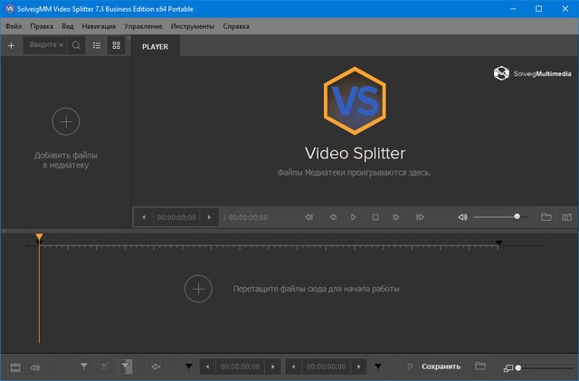This screenshot has width=579, height=381.
Task: Open the Файл menu
Action: [13, 27]
